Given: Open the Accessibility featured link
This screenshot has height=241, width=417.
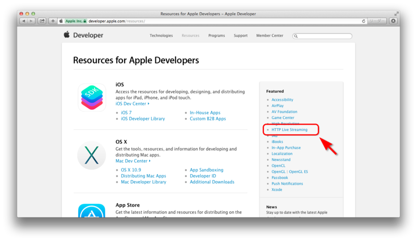Looking at the screenshot, I should pos(283,100).
